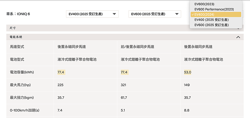
Task: Pick EV400 (2025 受訂生產) in the open list
Action: pos(216,20)
